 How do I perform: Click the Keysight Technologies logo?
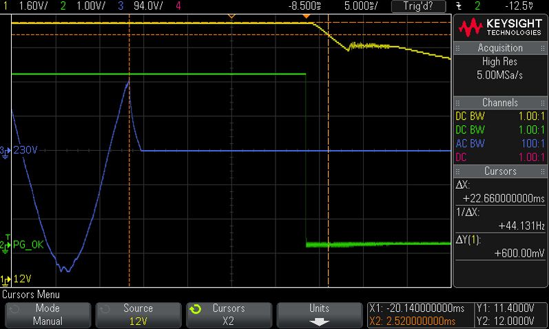[x=500, y=28]
